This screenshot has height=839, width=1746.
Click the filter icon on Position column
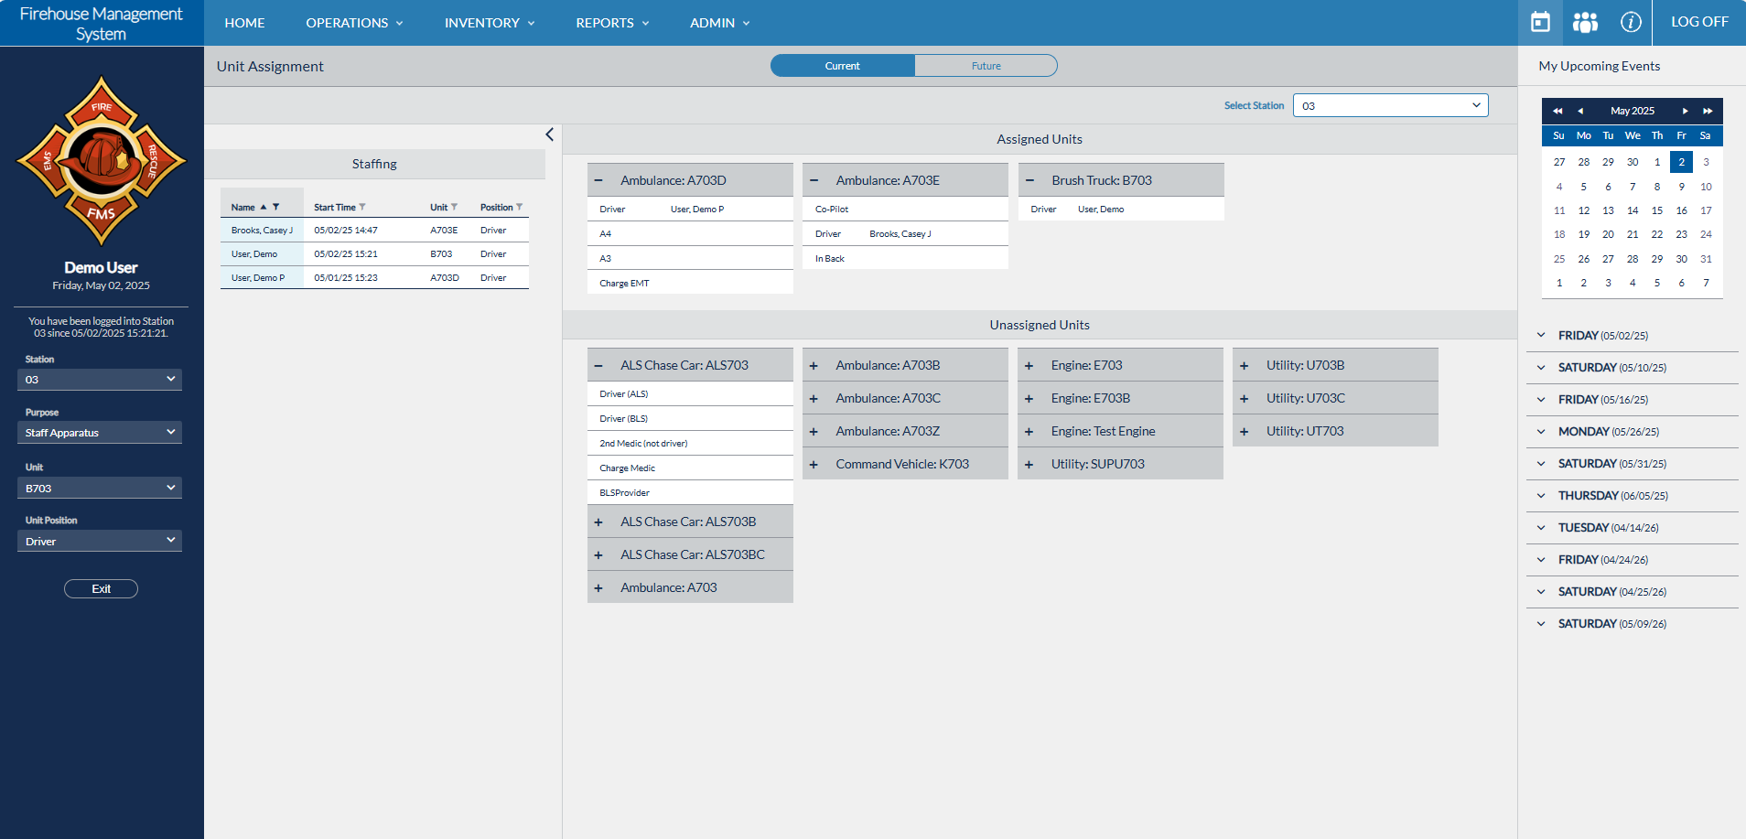coord(520,207)
